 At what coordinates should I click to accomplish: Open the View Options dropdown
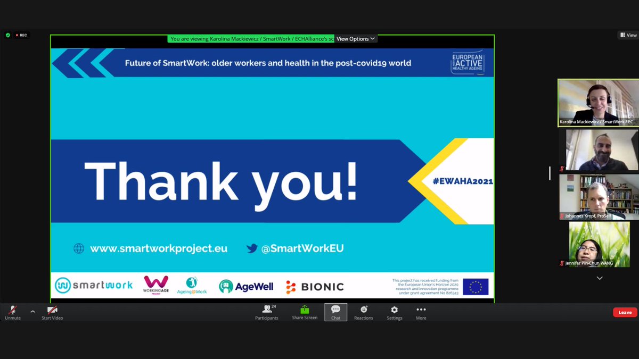(356, 39)
